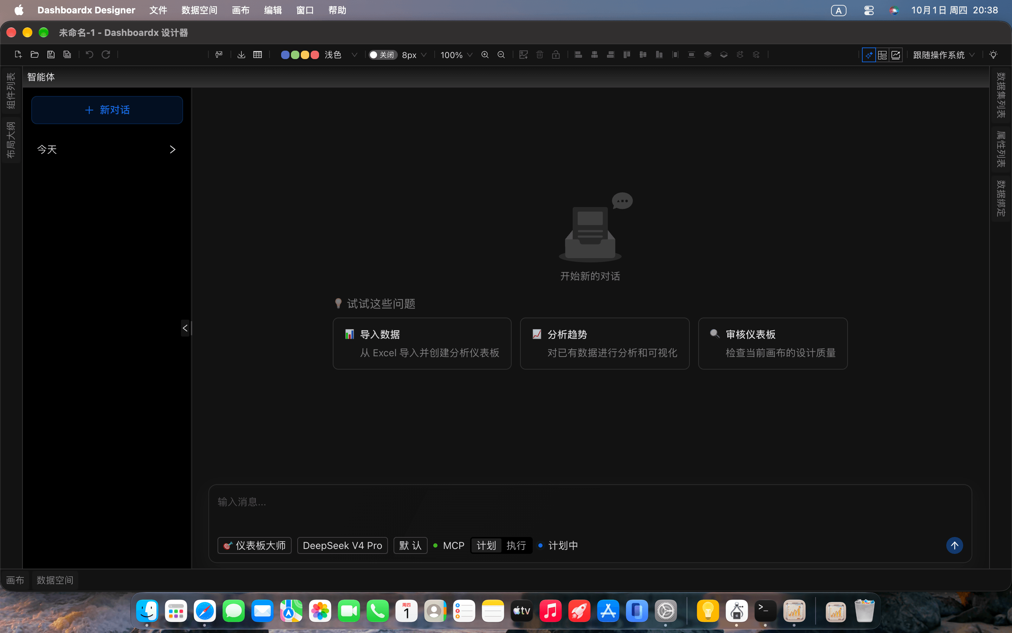Image resolution: width=1012 pixels, height=633 pixels.
Task: Expand the 今天 conversation group
Action: [106, 149]
